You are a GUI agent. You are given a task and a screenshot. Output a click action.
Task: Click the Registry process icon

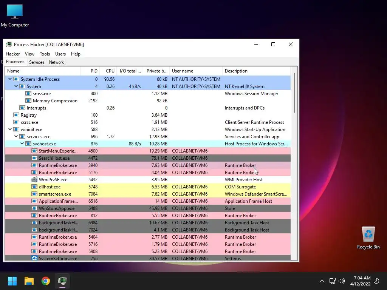(x=16, y=115)
